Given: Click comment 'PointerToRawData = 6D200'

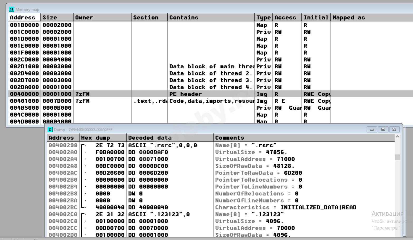Looking at the screenshot, I should click(259, 173).
